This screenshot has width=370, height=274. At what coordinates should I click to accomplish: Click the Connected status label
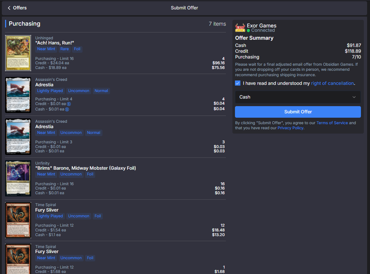(x=263, y=30)
